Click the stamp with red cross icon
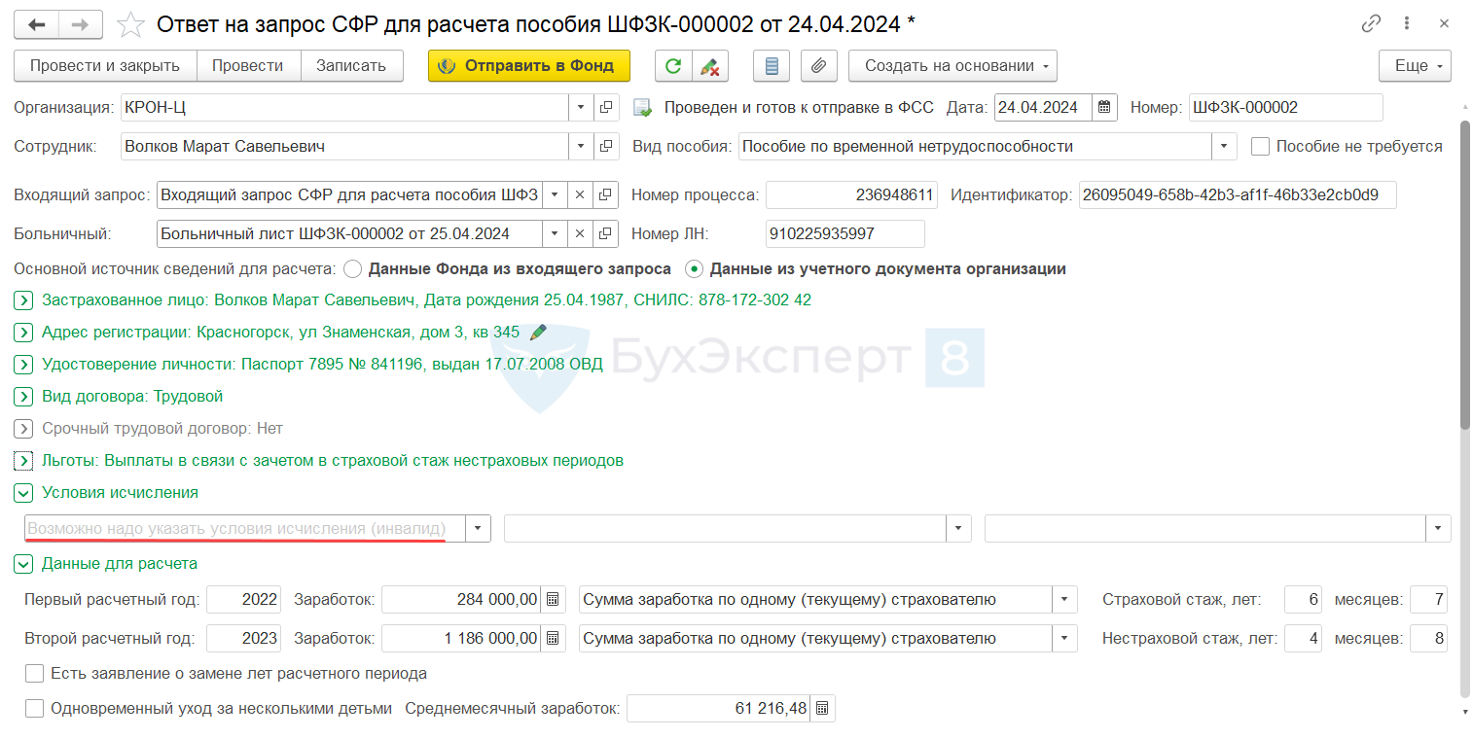Viewport: 1473px width, 739px height. click(x=709, y=66)
